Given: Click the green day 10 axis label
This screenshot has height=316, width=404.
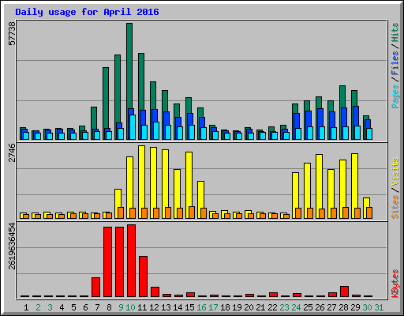Looking at the screenshot, I should tap(131, 307).
